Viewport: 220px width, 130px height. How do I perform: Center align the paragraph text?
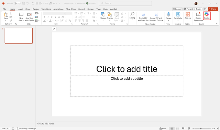coord(79,21)
